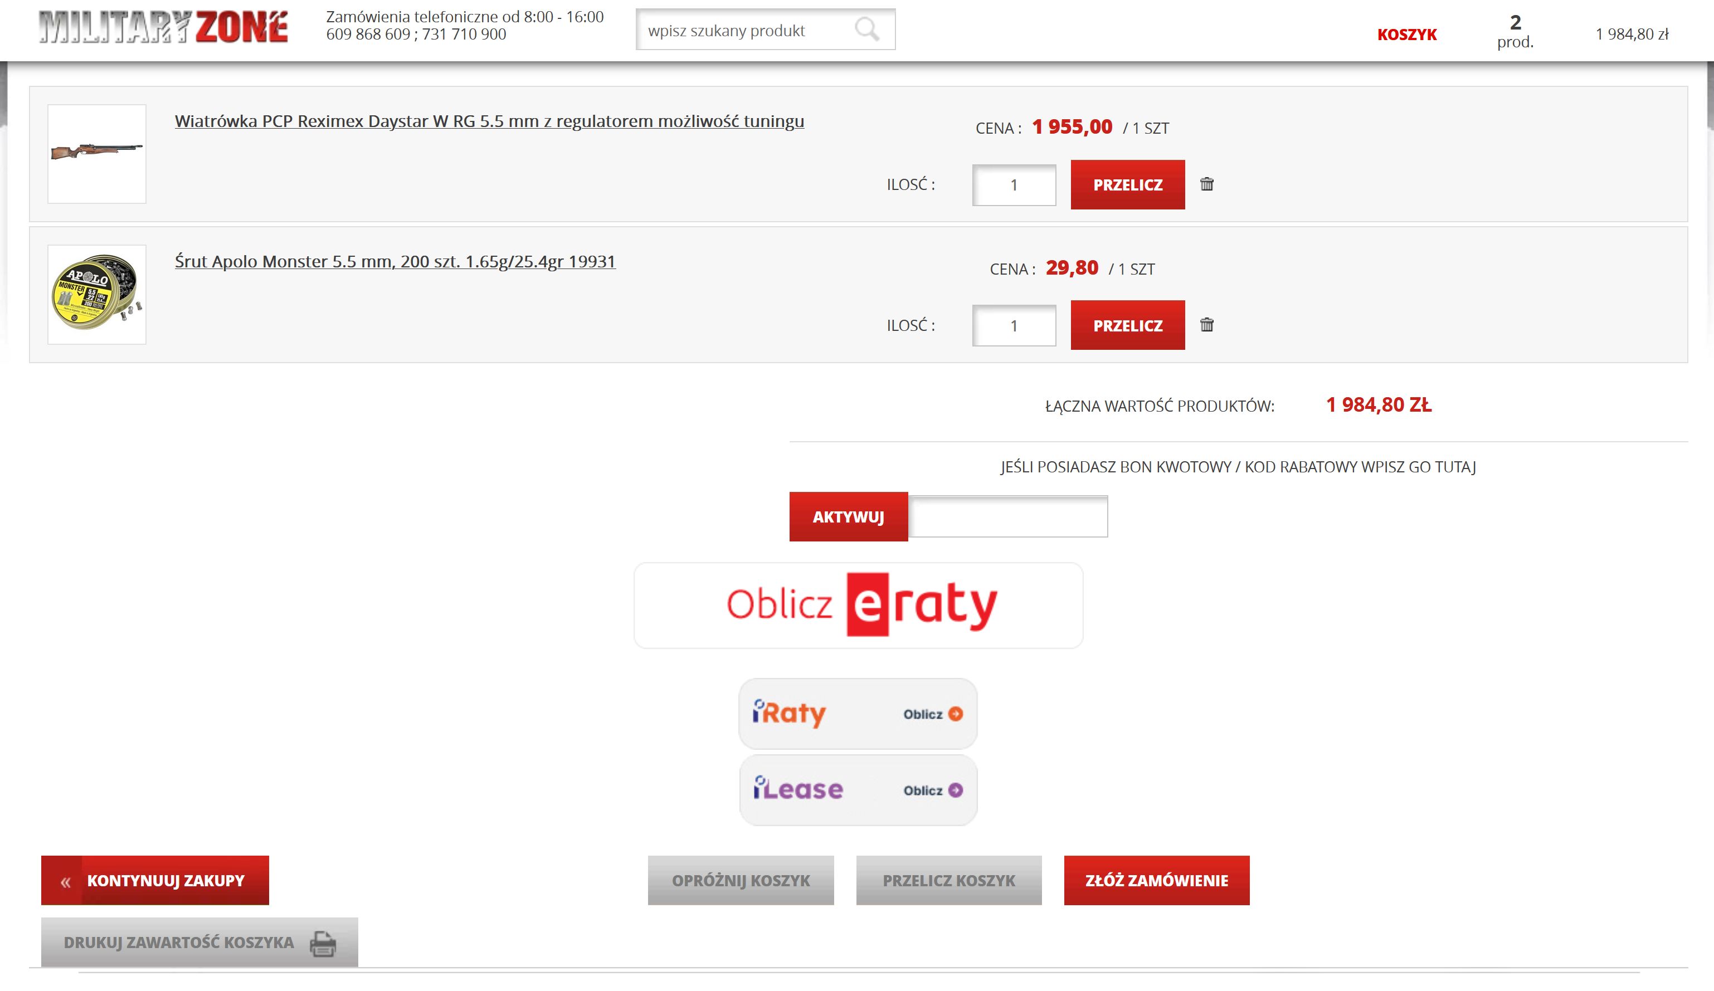
Task: Click the search magnifier icon
Action: pyautogui.click(x=866, y=30)
